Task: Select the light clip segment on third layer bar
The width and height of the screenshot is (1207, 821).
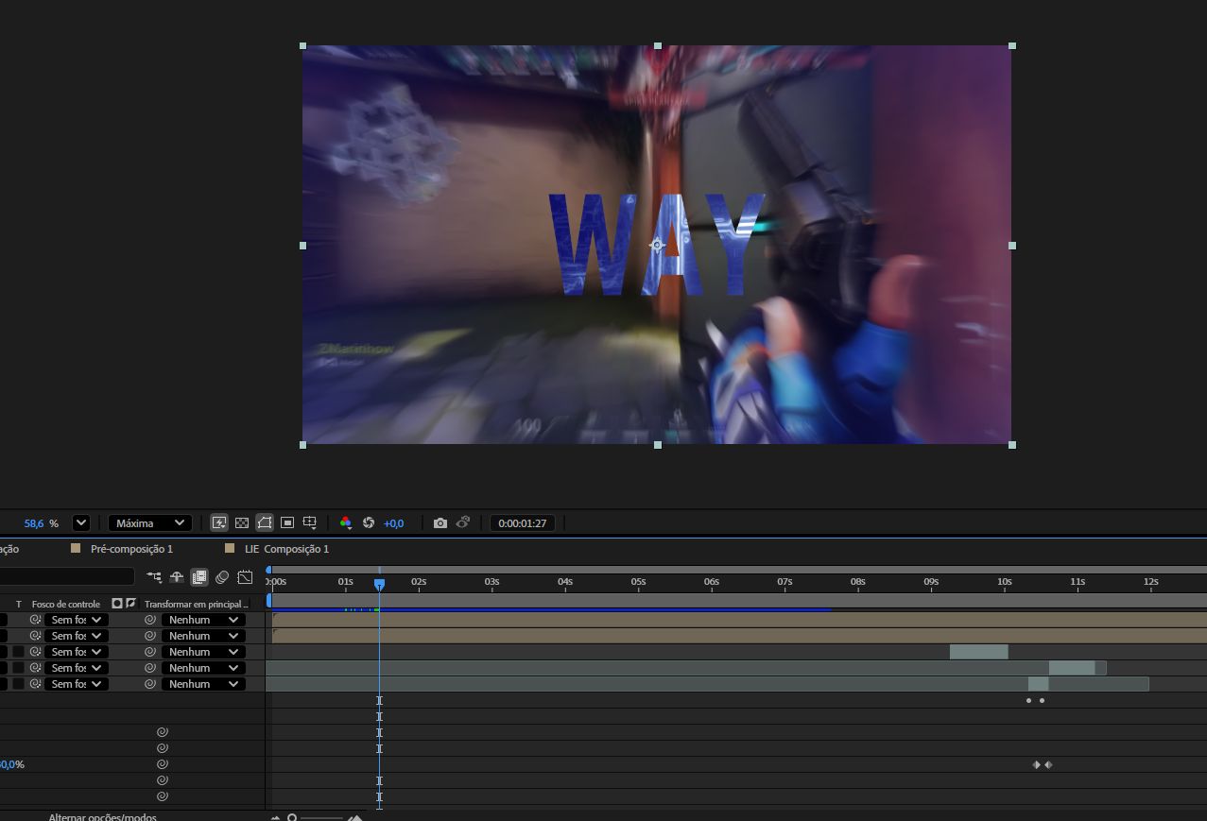Action: tap(978, 652)
